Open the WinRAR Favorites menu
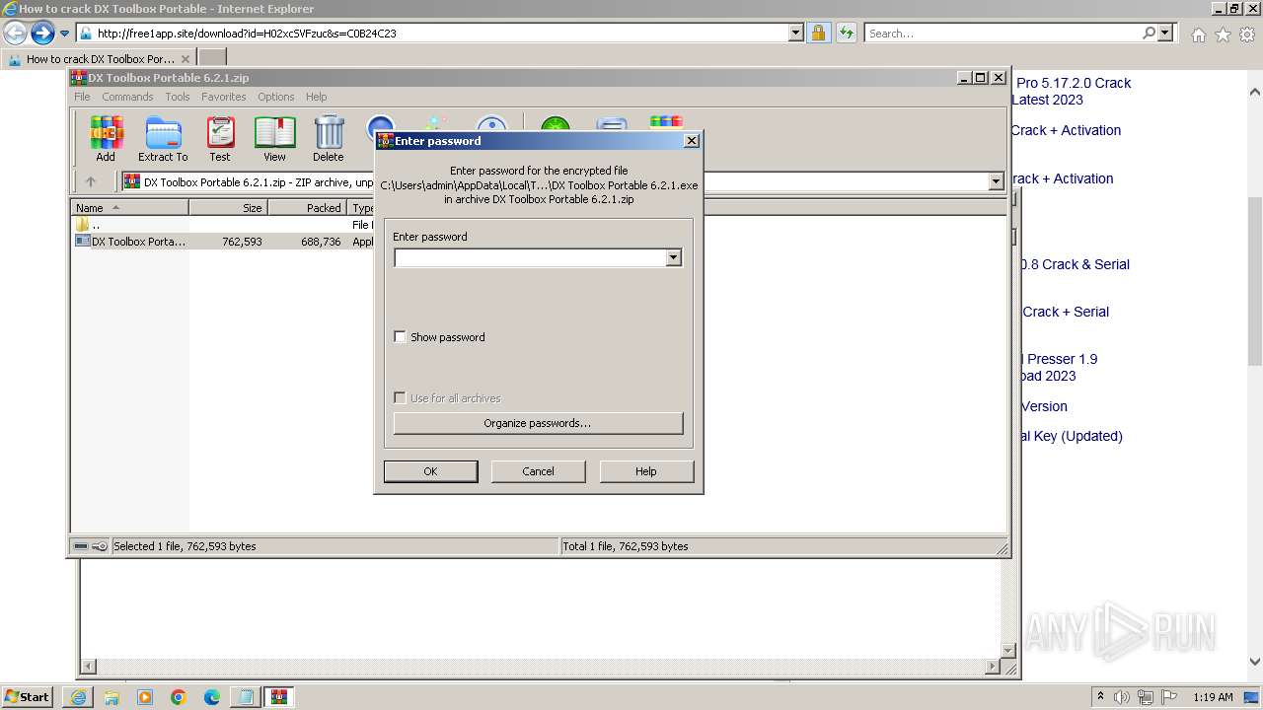Screen dimensions: 1263x710 224,97
